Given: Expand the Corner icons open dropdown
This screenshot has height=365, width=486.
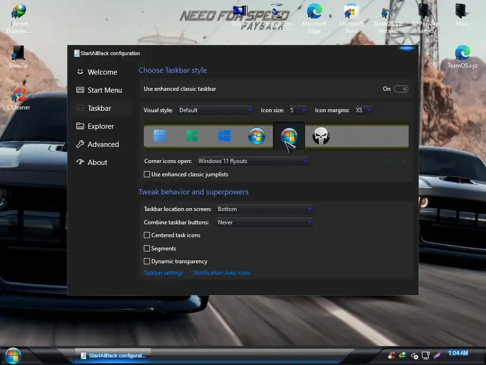Looking at the screenshot, I should tap(252, 161).
